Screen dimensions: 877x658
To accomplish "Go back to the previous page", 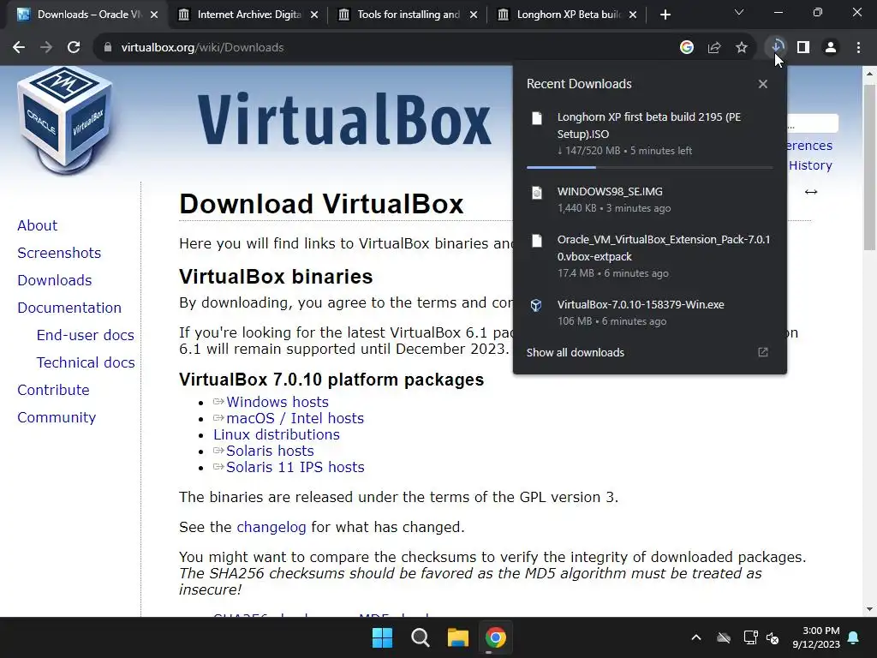I will 19,48.
